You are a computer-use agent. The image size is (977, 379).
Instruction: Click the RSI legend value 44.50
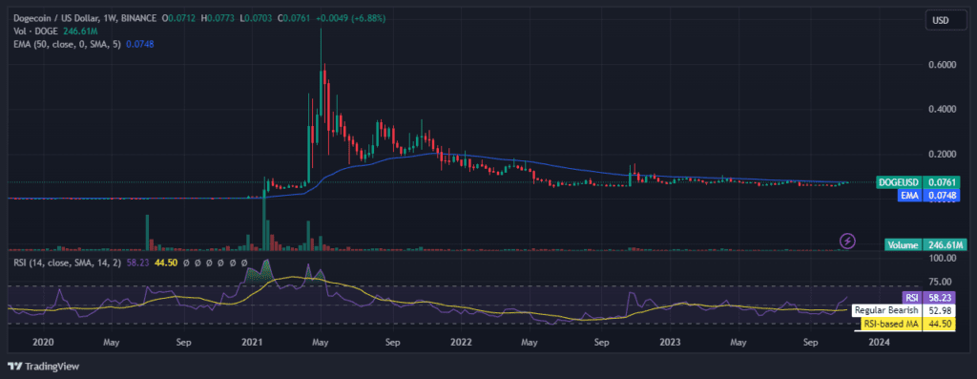167,263
